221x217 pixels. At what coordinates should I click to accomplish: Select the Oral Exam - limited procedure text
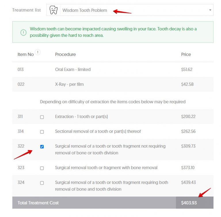pyautogui.click(x=73, y=70)
